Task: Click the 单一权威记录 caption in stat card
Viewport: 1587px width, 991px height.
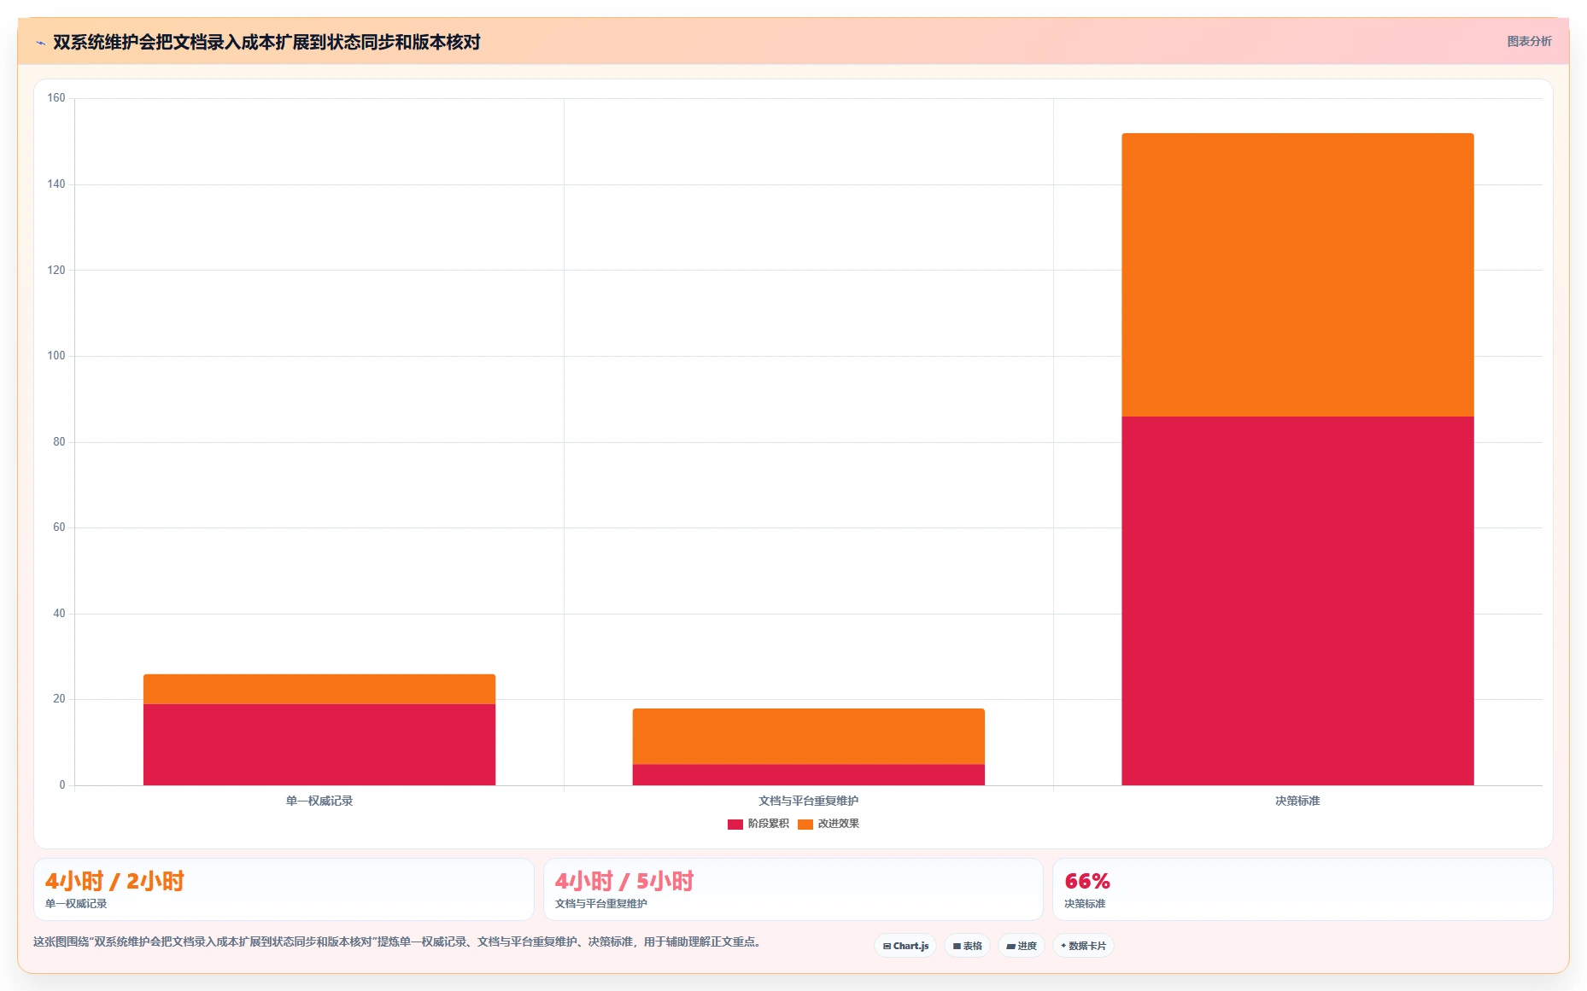Action: [76, 904]
